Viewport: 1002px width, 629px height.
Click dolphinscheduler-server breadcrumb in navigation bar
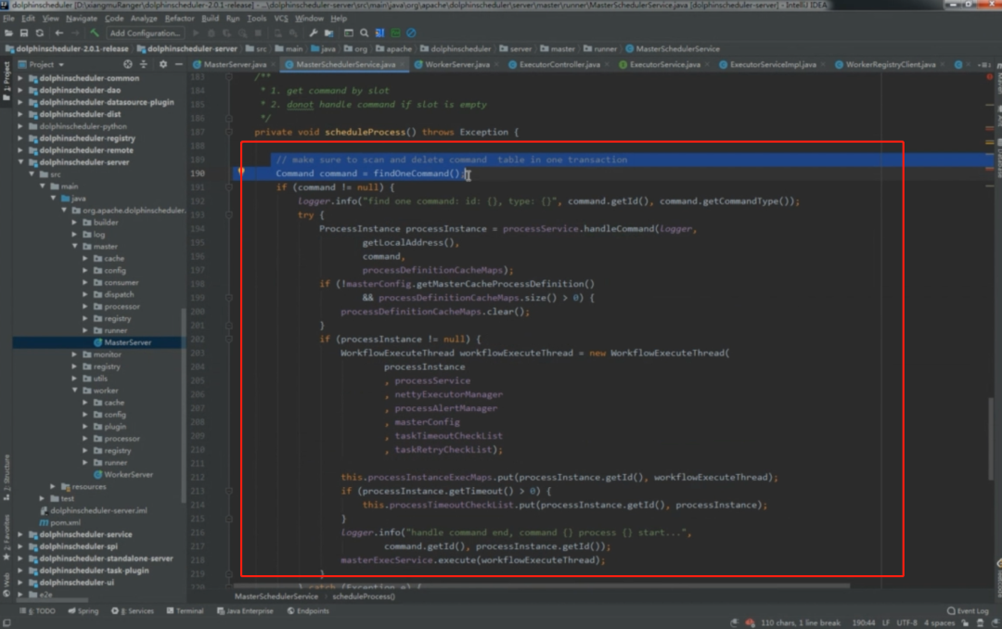187,48
